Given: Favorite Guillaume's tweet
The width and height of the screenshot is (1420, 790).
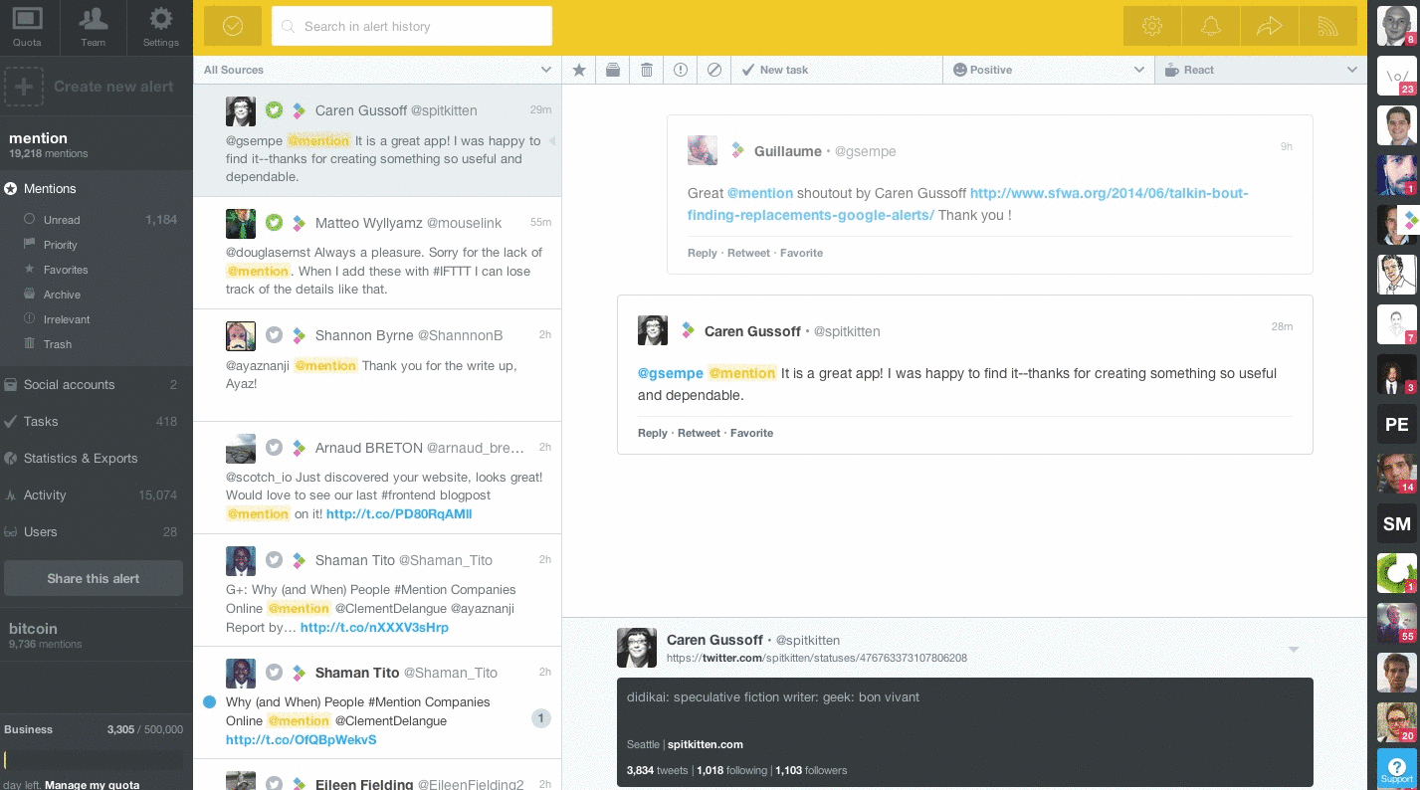Looking at the screenshot, I should 801,253.
